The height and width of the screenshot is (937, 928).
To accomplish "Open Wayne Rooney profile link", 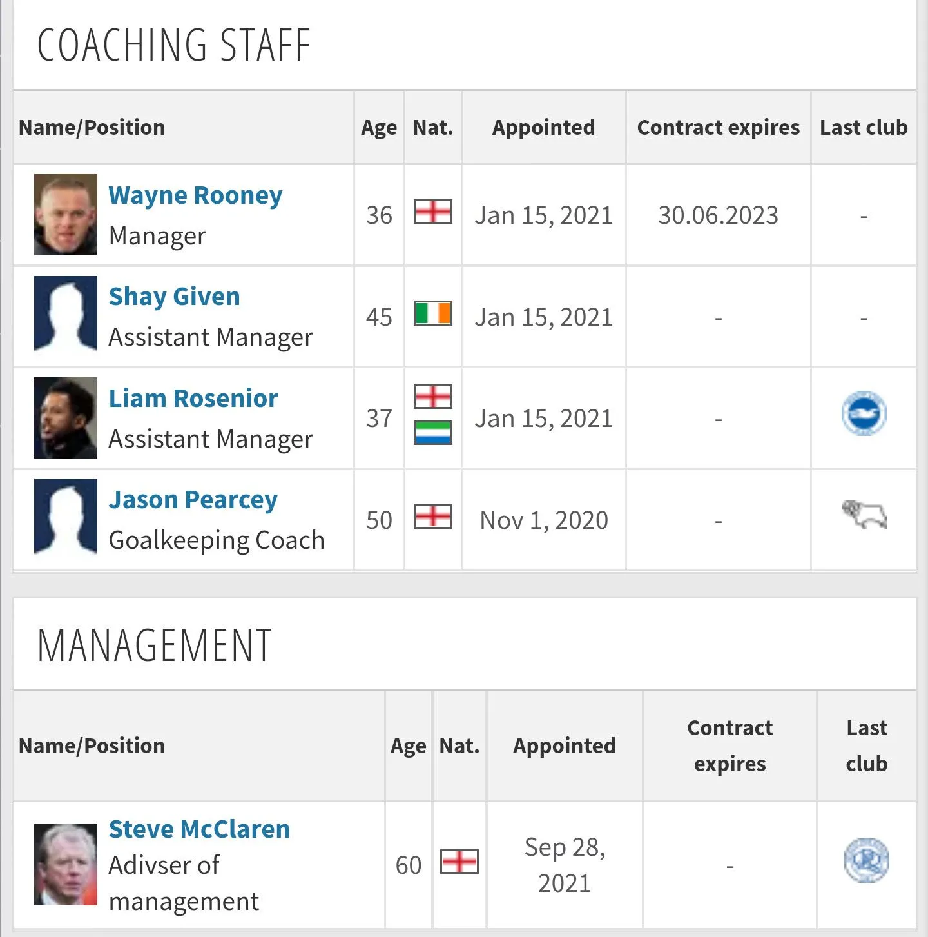I will pyautogui.click(x=195, y=195).
